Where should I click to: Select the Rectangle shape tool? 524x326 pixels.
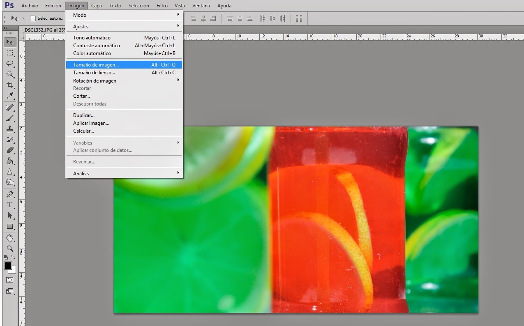coord(10,226)
